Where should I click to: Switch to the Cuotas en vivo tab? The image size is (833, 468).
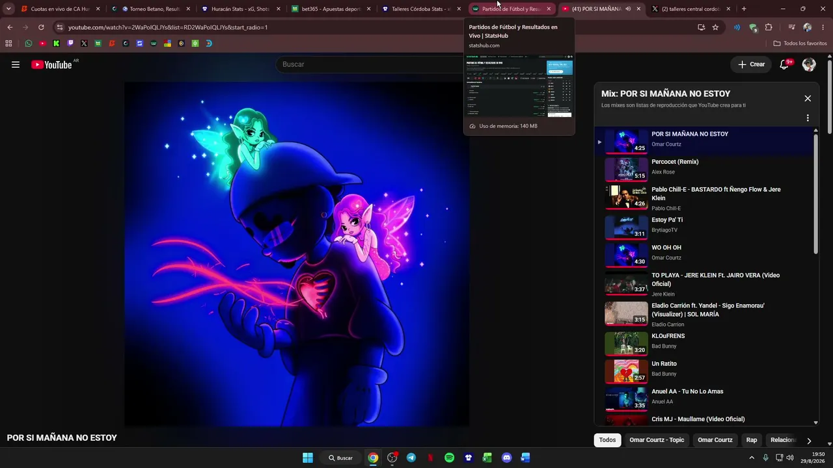[x=60, y=9]
